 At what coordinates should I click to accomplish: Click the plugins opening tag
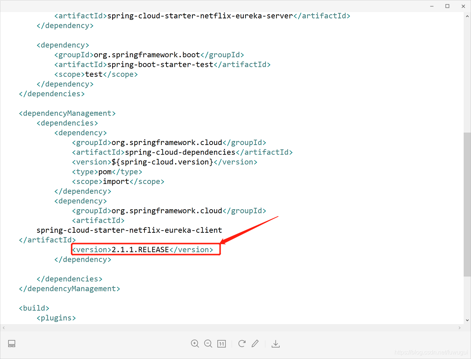click(x=56, y=318)
